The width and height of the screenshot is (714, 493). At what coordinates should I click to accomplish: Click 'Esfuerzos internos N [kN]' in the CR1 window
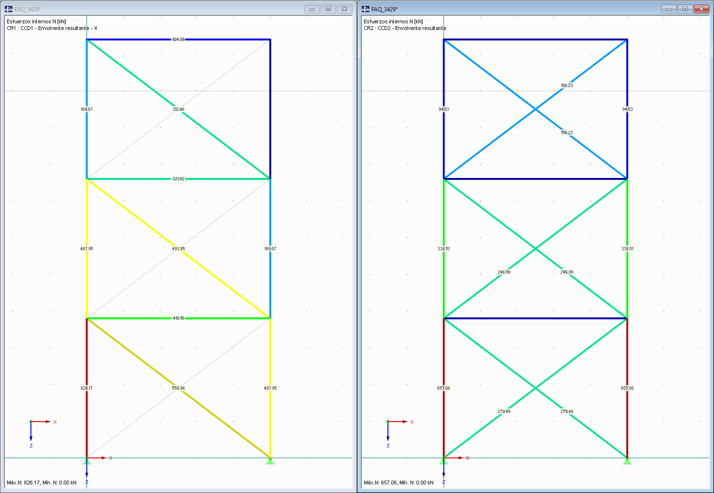(x=36, y=21)
